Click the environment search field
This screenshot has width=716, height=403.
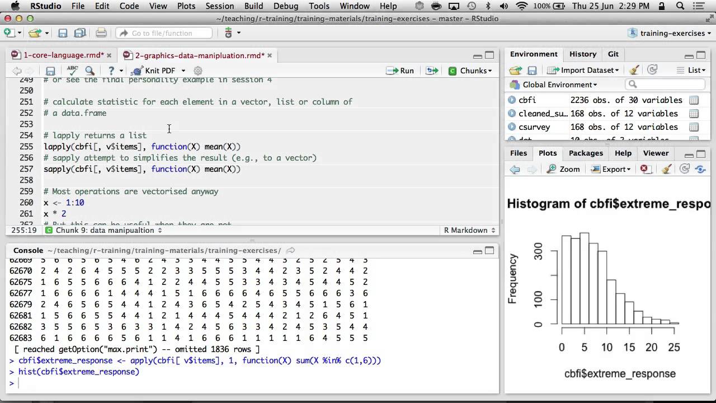coord(665,85)
